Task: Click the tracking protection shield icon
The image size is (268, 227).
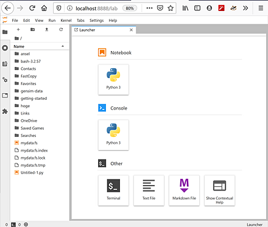Action: pyautogui.click(x=59, y=8)
